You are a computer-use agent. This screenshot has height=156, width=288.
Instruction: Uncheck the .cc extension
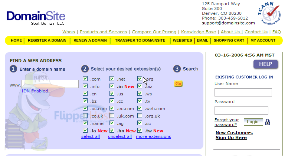point(112,101)
